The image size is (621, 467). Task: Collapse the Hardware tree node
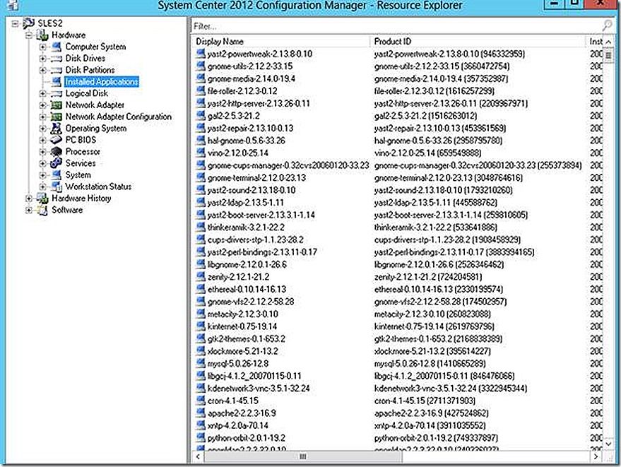[29, 35]
